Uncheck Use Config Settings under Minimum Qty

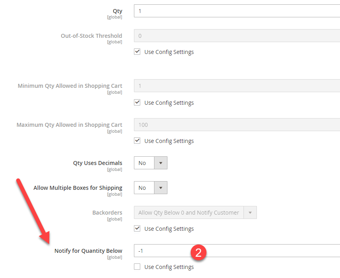(x=137, y=102)
